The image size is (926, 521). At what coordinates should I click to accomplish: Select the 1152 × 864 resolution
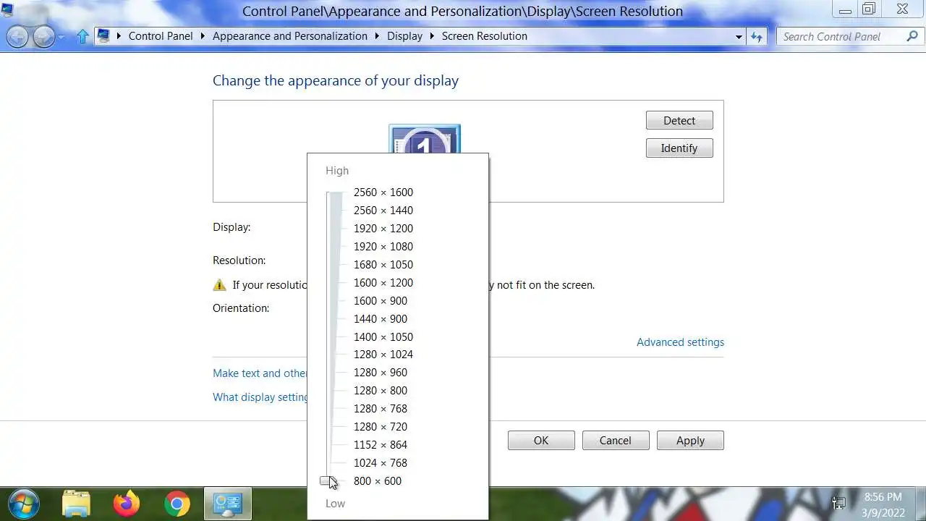(381, 445)
